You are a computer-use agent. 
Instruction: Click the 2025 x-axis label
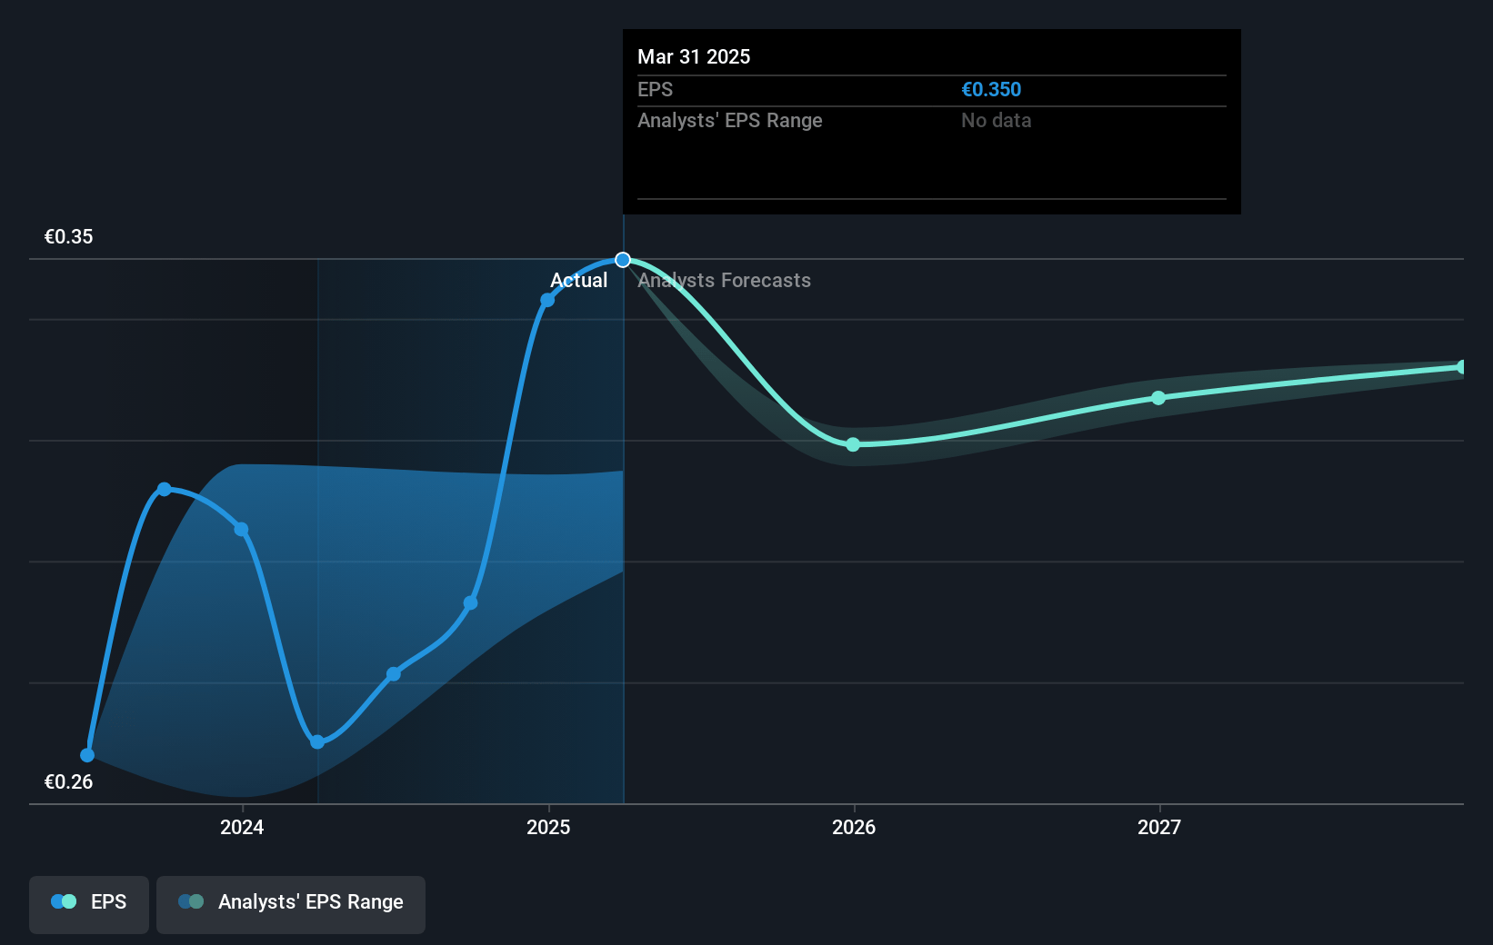(x=548, y=827)
